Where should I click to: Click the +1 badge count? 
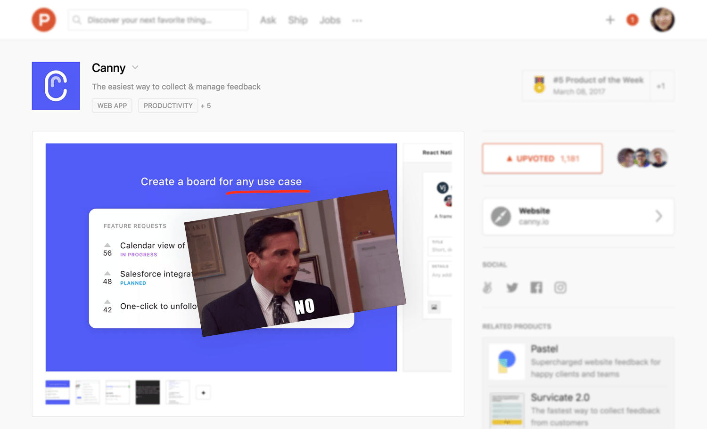coord(661,86)
